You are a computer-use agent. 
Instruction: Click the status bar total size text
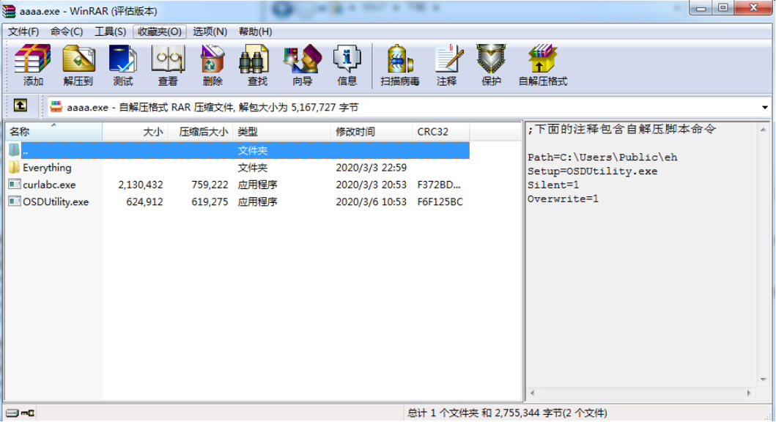[507, 413]
